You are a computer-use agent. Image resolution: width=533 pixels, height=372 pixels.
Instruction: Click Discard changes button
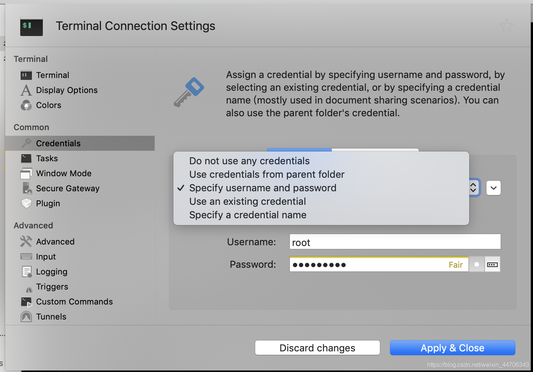coord(318,348)
